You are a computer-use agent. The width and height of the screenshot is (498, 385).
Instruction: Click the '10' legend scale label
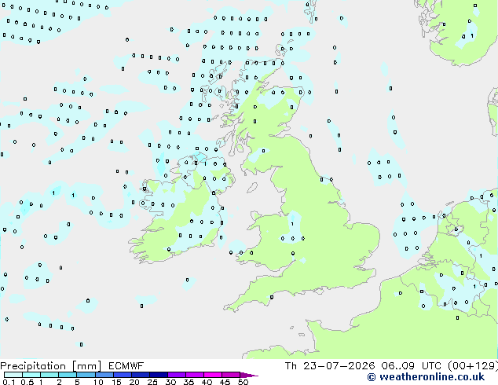(x=98, y=382)
